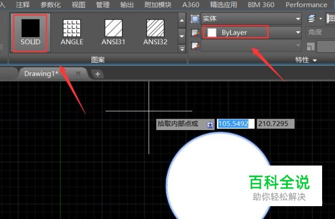Open the 注释 ribbon tab

pyautogui.click(x=23, y=5)
